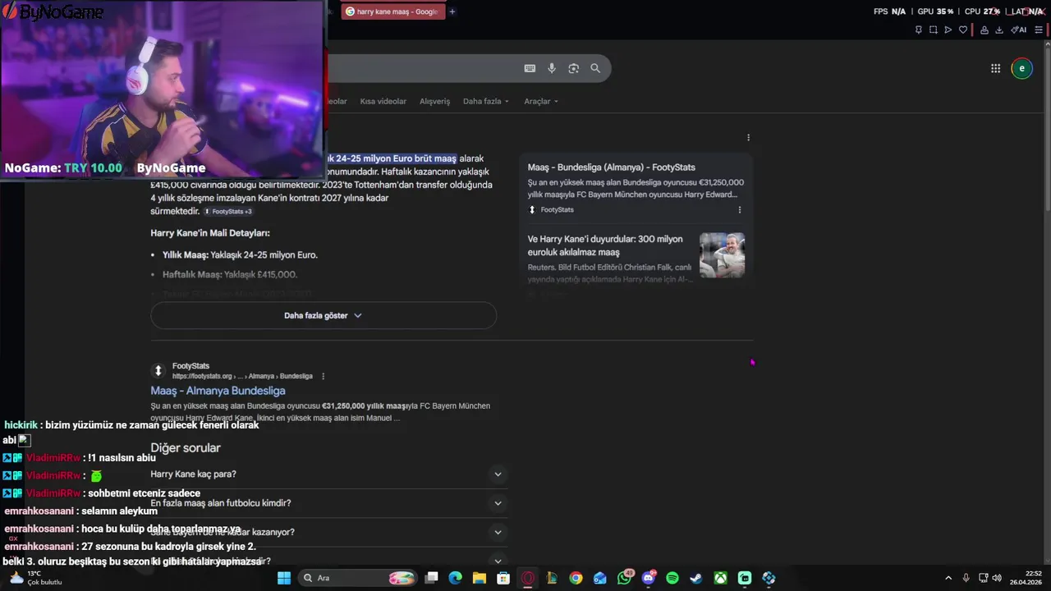The width and height of the screenshot is (1051, 591).
Task: Open Google Lens image search
Action: point(574,69)
